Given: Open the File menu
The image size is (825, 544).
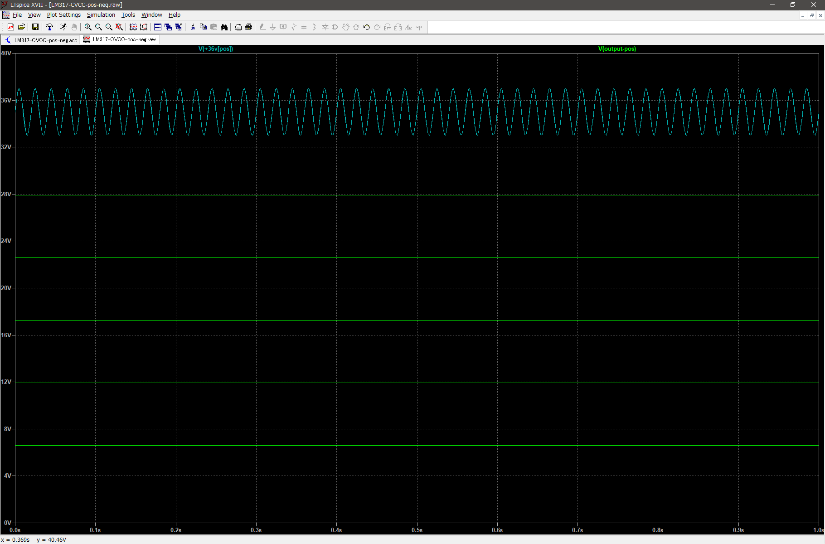Looking at the screenshot, I should click(17, 15).
